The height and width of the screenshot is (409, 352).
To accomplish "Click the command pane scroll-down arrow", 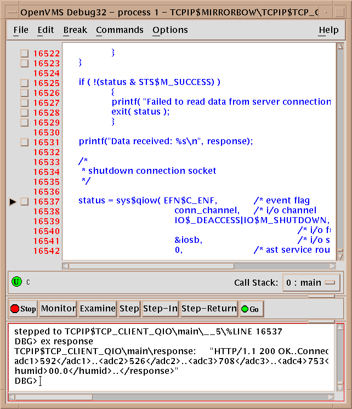I will [x=340, y=388].
